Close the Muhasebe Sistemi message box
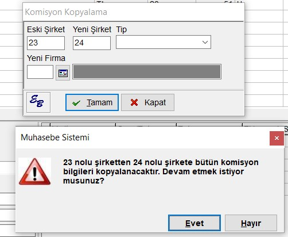This screenshot has height=237, width=288. point(277,138)
